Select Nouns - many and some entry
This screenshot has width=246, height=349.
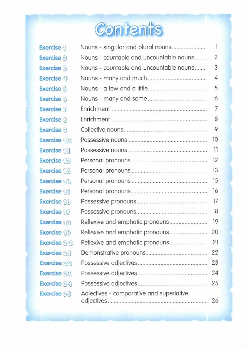(114, 99)
